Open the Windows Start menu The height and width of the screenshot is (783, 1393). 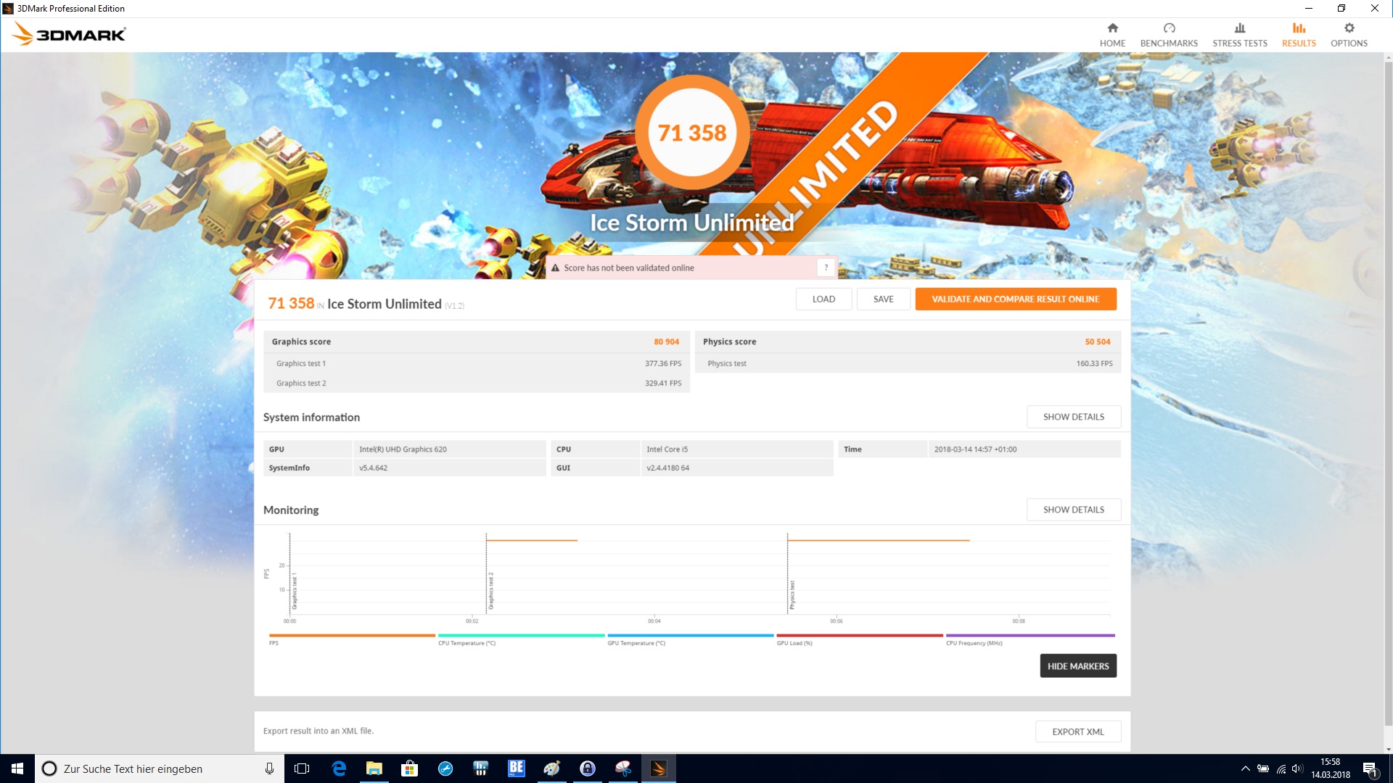(17, 768)
